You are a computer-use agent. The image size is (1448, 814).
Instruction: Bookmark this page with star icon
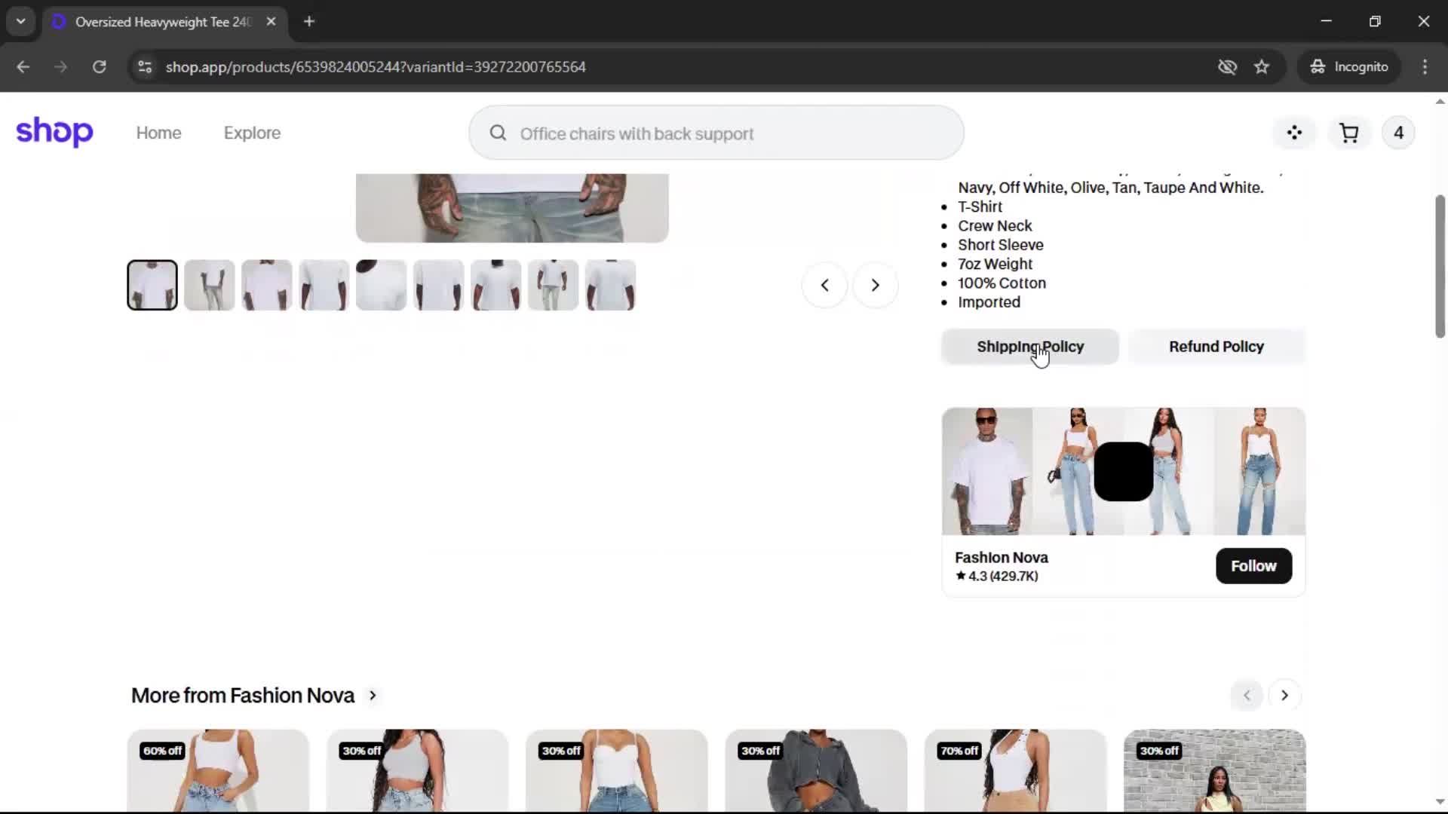(1262, 67)
